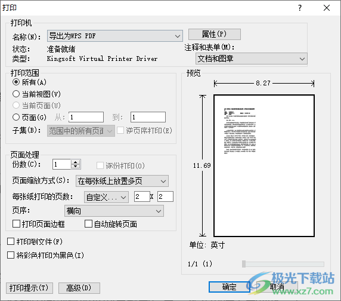Expand the 页序 dropdown showing 横向
The height and width of the screenshot is (301, 341).
(114, 211)
